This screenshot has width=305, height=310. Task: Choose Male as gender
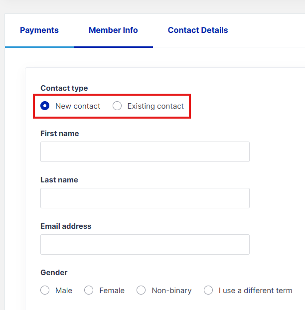coord(45,290)
